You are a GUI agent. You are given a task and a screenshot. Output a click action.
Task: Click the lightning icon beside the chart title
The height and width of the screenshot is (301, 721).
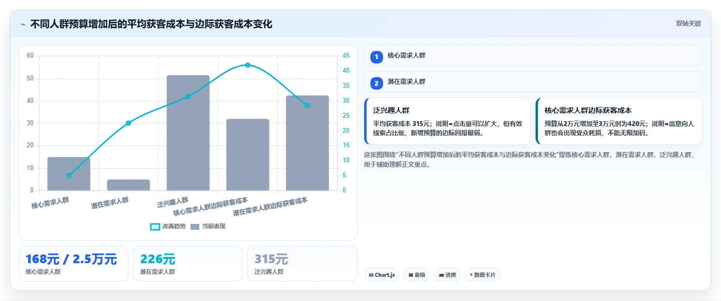point(23,24)
